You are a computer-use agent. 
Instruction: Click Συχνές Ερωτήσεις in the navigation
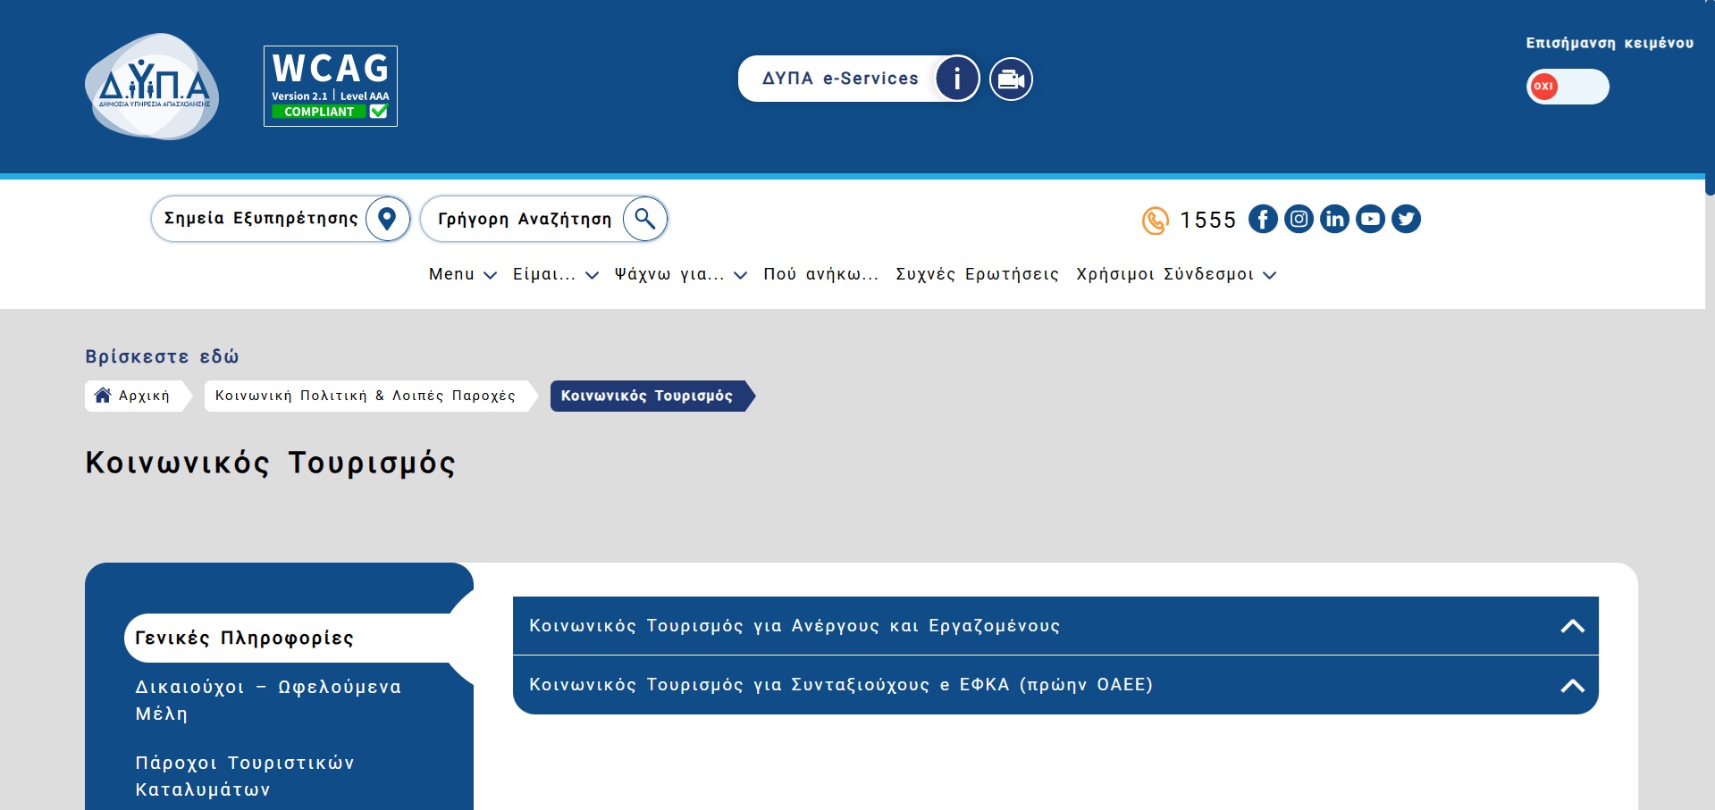(x=976, y=275)
